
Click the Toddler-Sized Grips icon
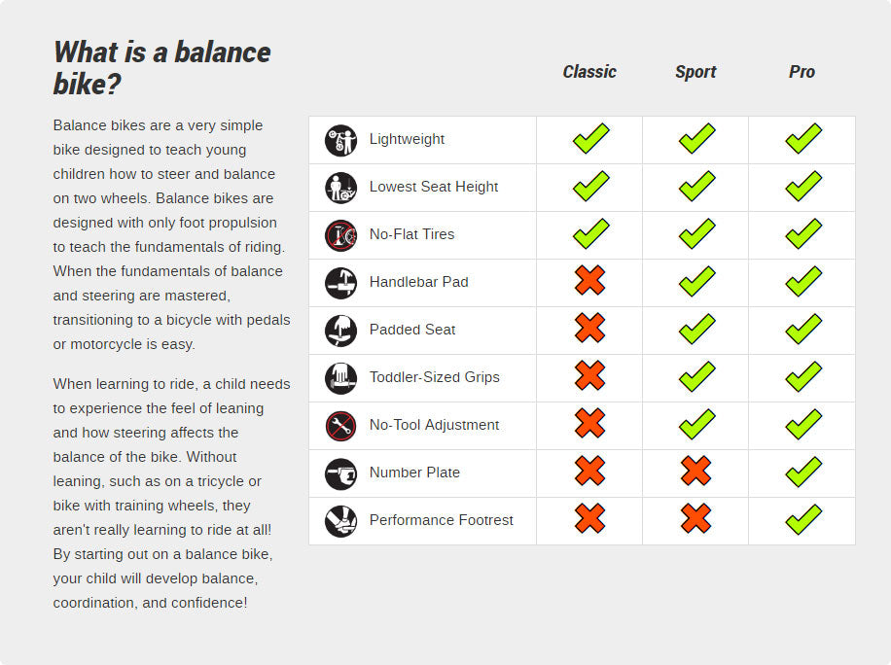coord(340,378)
